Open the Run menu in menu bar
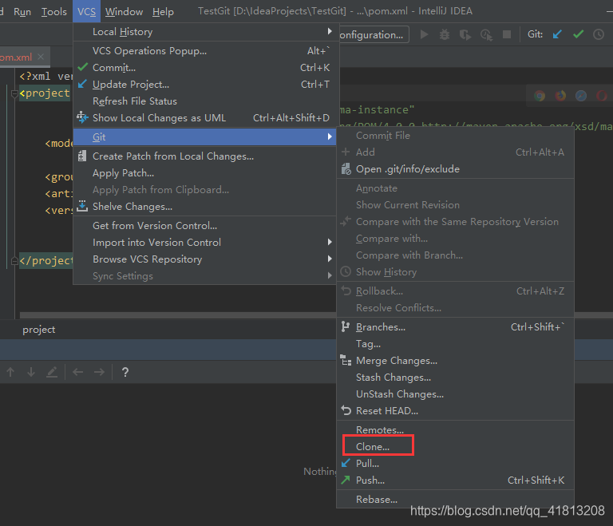Viewport: 613px width, 526px height. pos(22,12)
